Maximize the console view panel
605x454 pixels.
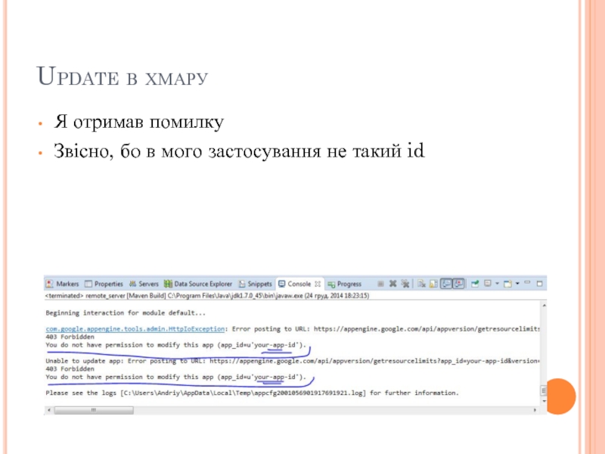pos(540,284)
